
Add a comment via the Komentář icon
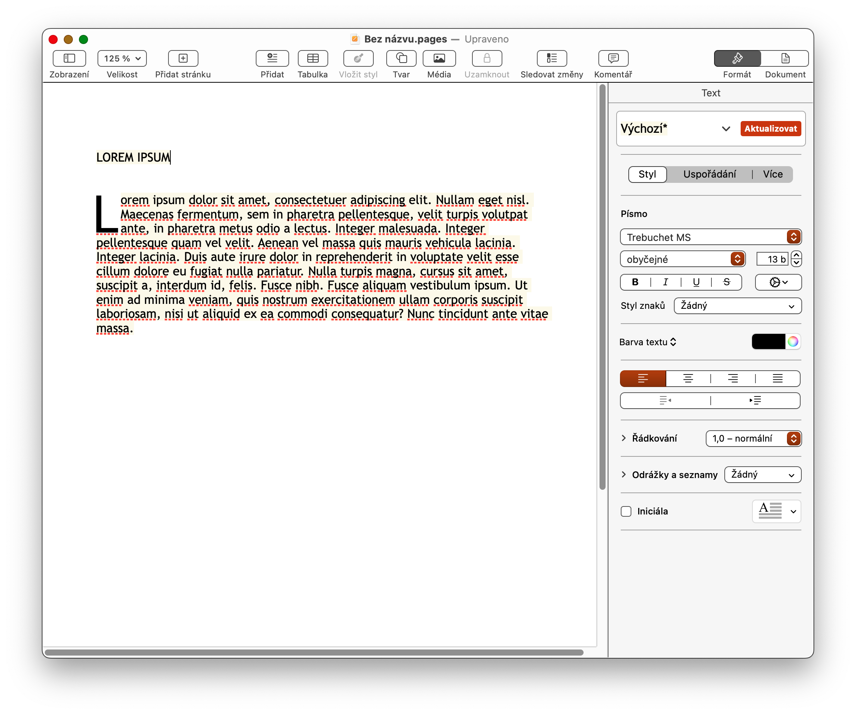point(613,58)
